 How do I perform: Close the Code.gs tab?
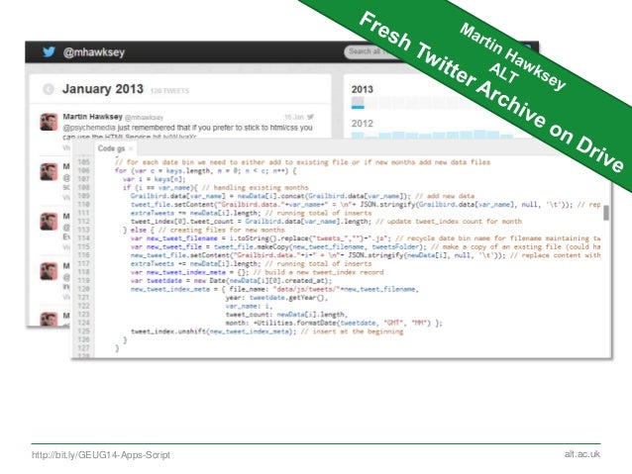[131, 148]
